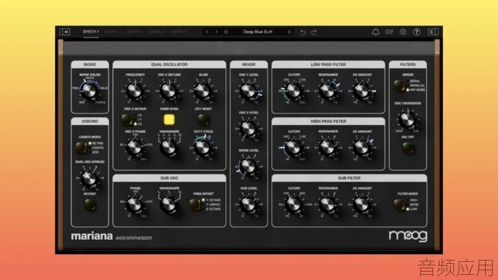Toggle the Freq Offset octave switch
Viewport: 498px width, 280px height.
pos(195,205)
